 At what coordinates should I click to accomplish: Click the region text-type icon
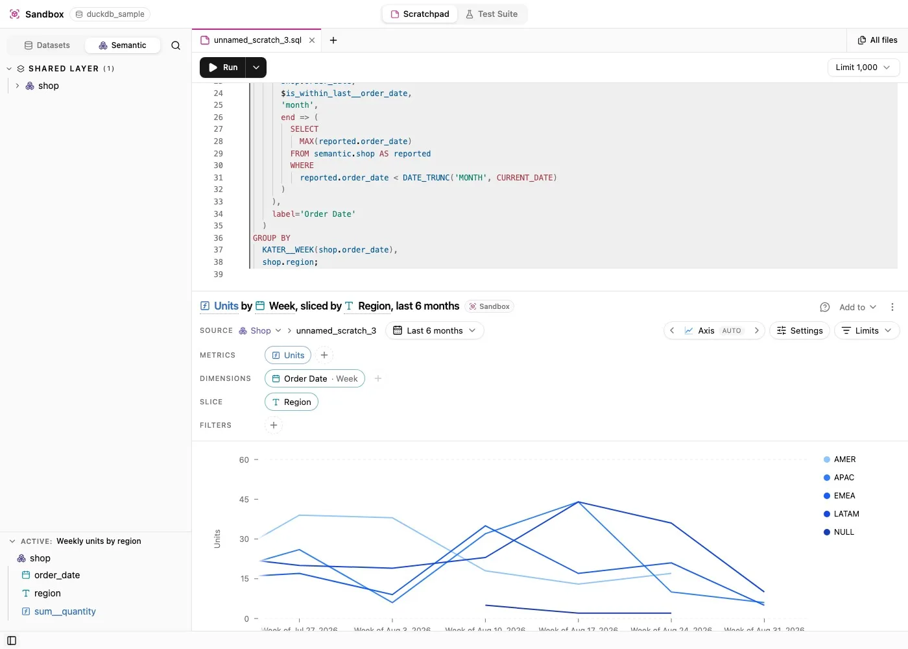point(26,593)
